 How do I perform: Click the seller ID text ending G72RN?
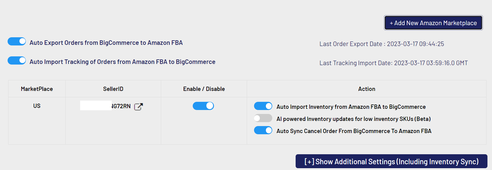121,106
